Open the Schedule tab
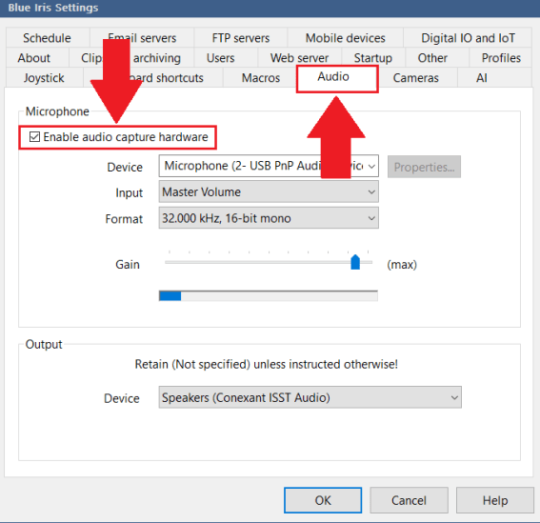 [x=47, y=38]
